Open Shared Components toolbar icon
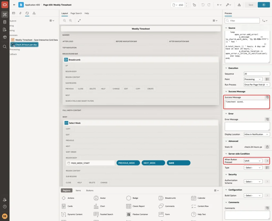The height and width of the screenshot is (221, 272). point(239,5)
